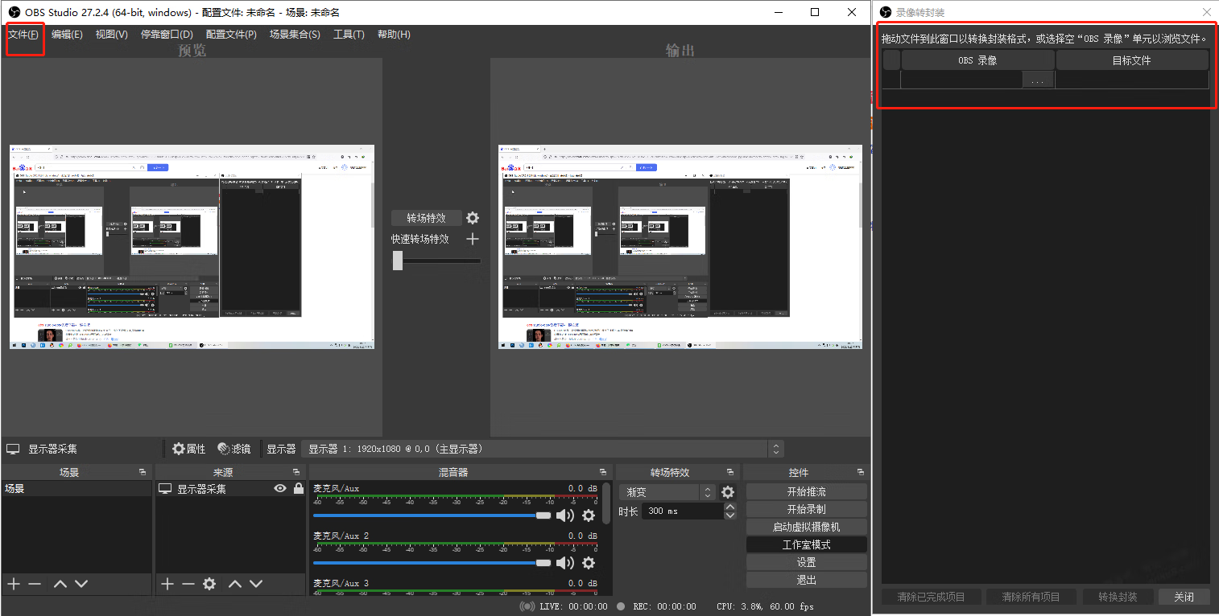Toggle 工作室模式 studio mode

click(x=807, y=544)
